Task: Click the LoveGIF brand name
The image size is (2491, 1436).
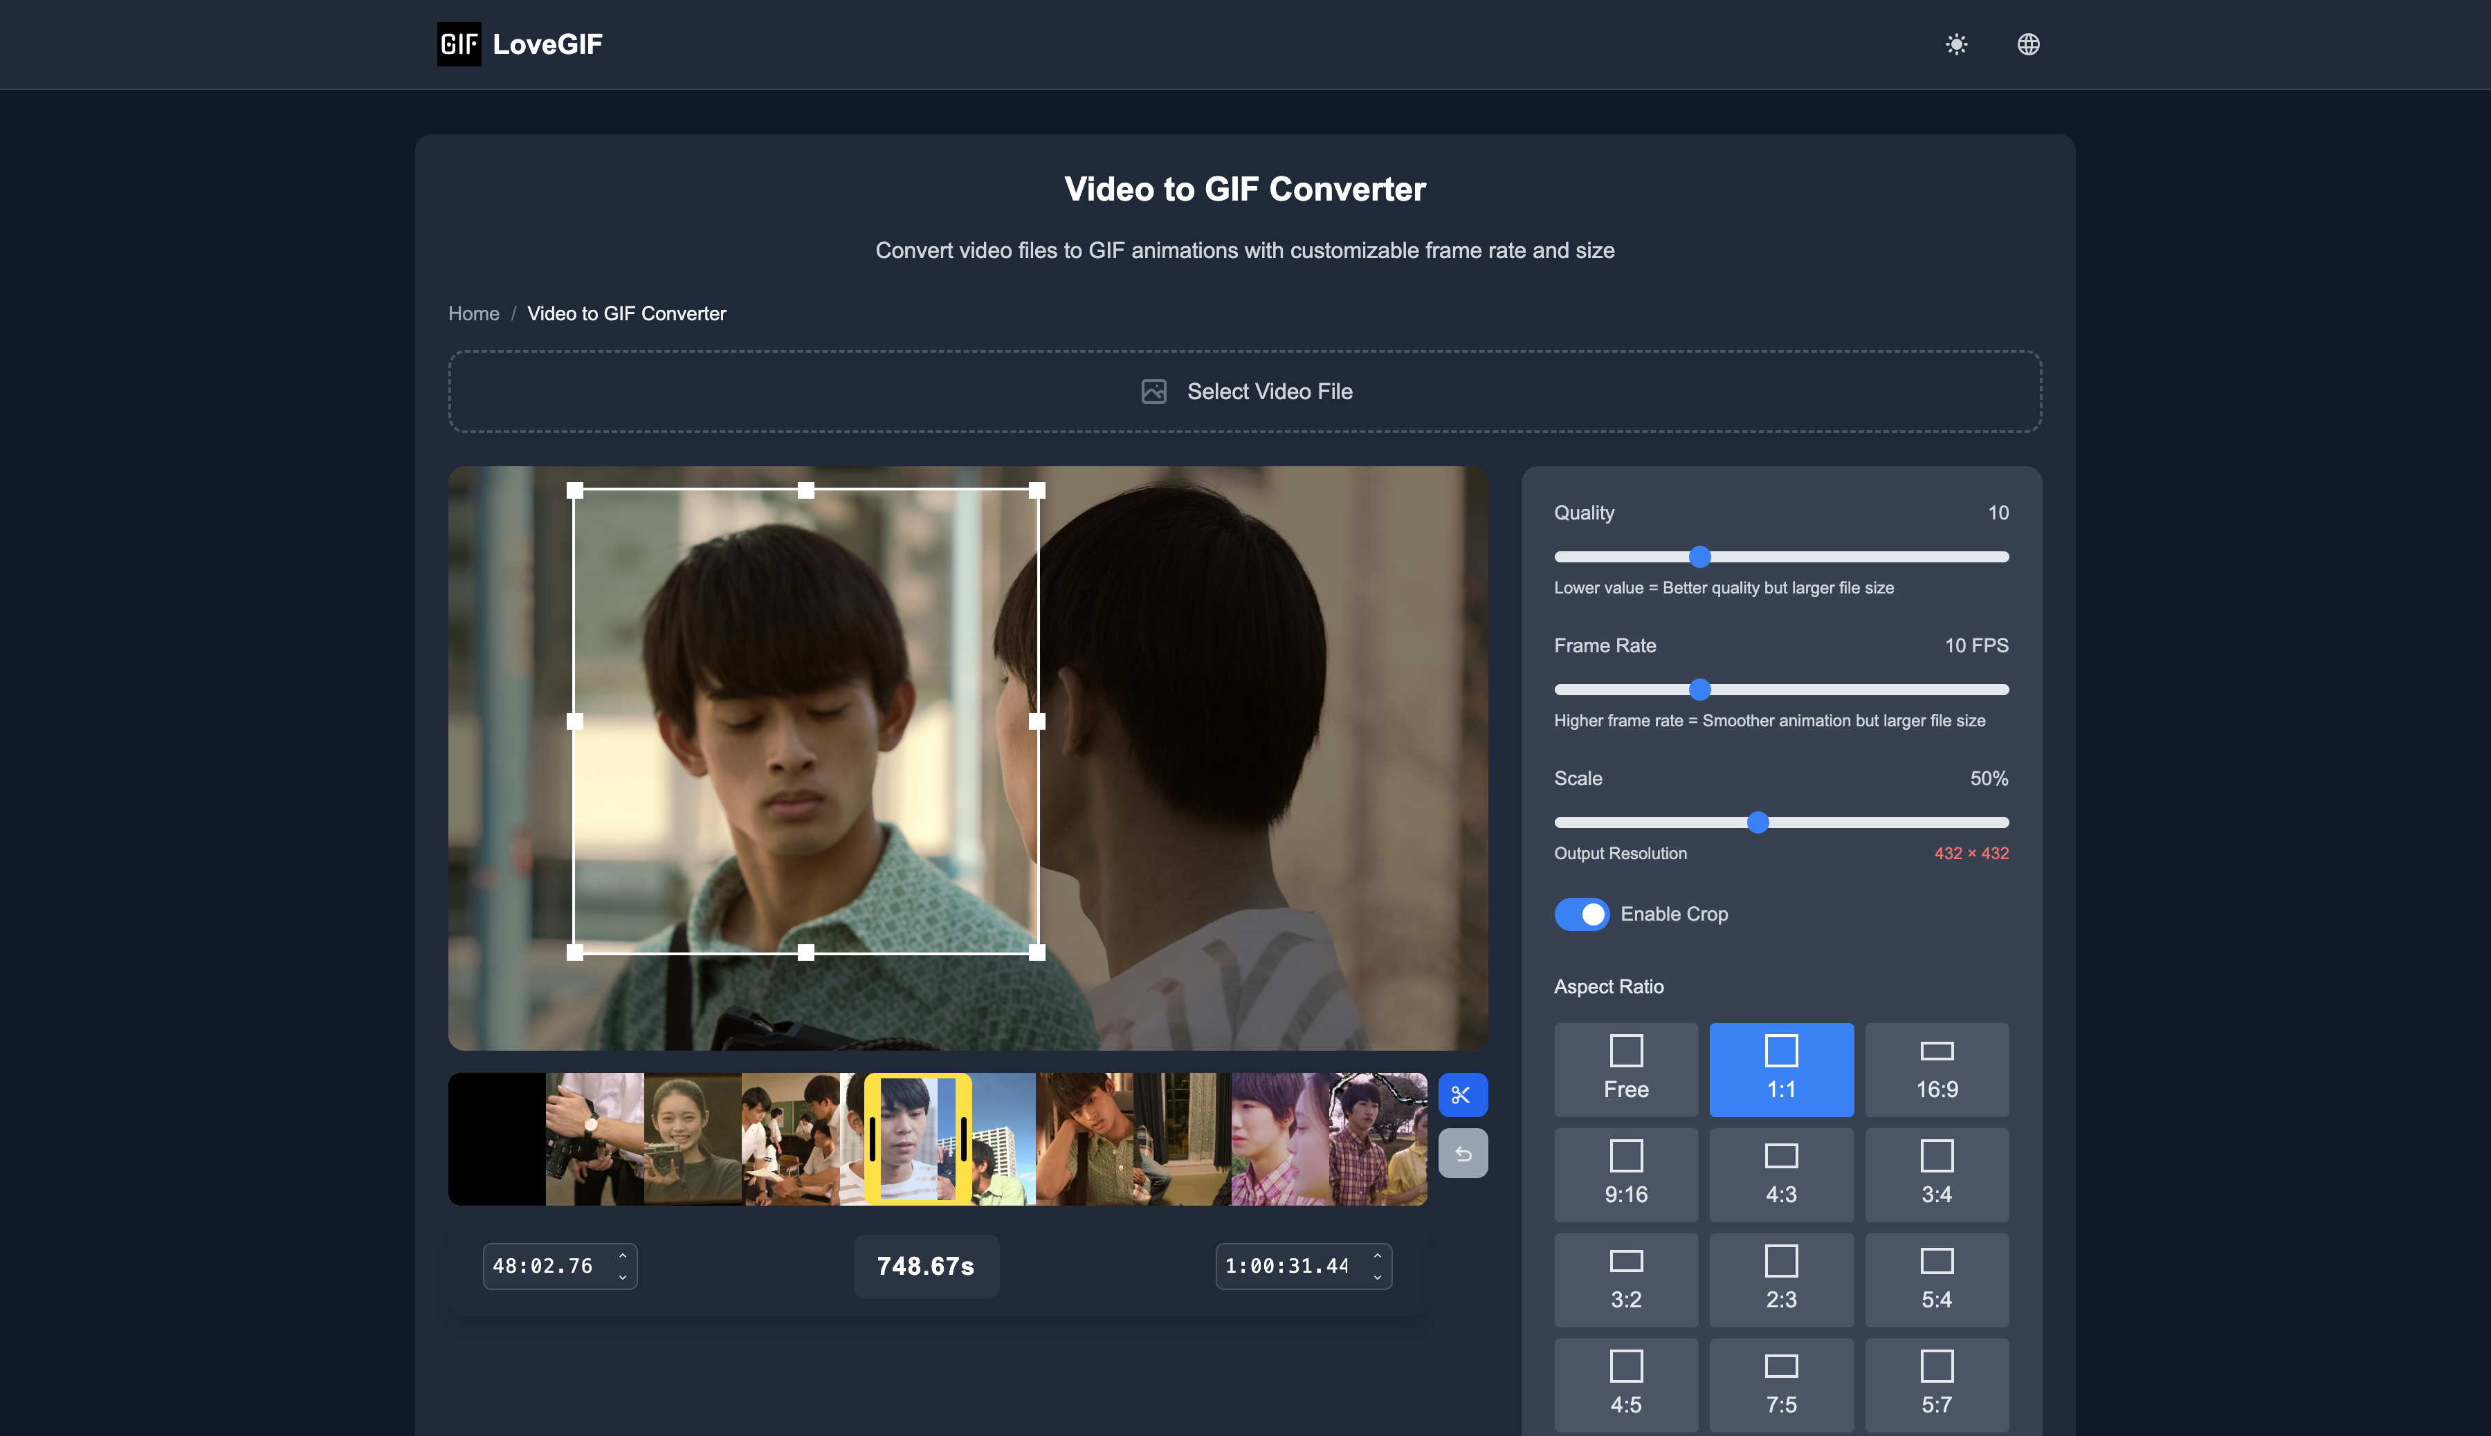Action: point(547,44)
